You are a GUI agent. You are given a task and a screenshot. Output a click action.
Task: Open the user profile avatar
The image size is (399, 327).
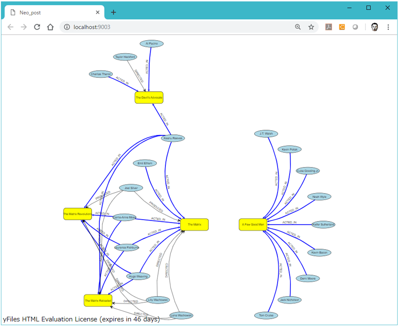[375, 27]
